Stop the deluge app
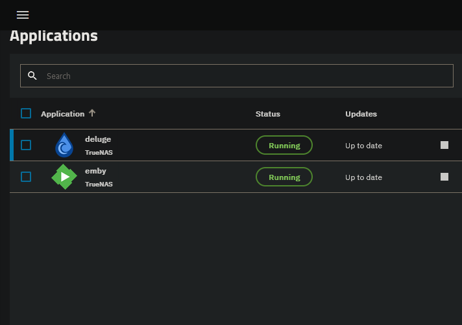462x325 pixels. (444, 145)
